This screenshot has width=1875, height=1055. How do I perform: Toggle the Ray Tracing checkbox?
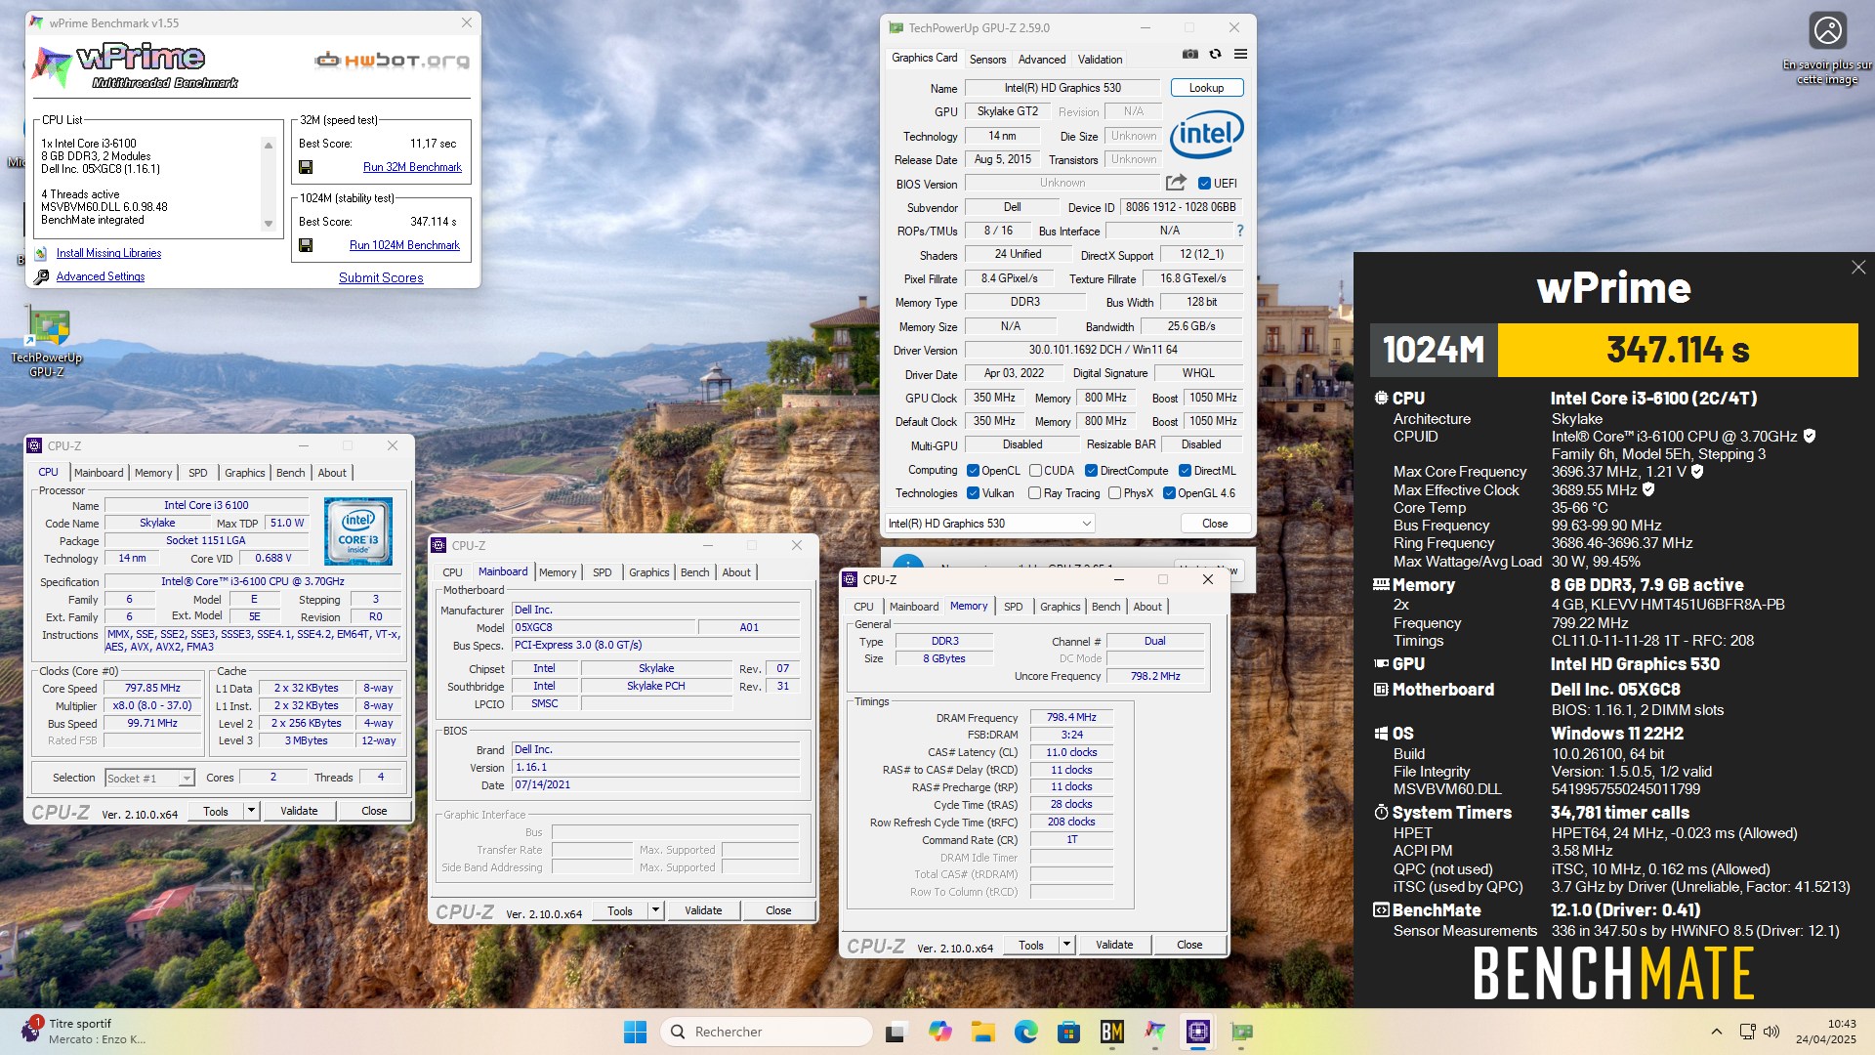tap(1035, 493)
